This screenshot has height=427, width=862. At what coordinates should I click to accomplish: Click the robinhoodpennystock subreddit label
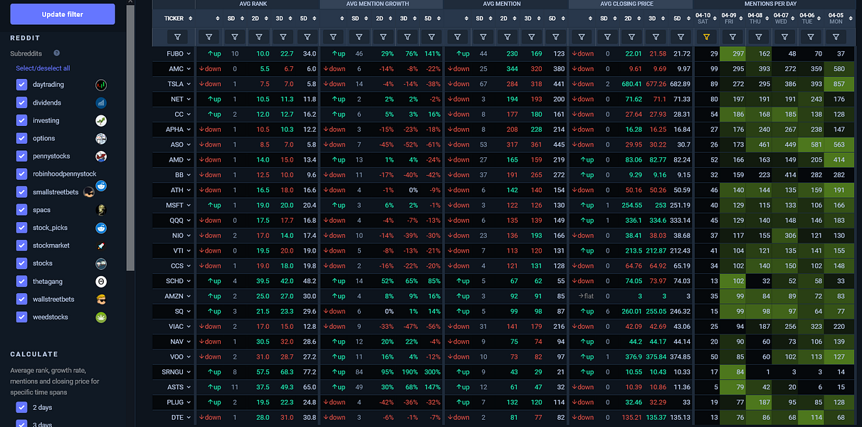[x=64, y=174]
